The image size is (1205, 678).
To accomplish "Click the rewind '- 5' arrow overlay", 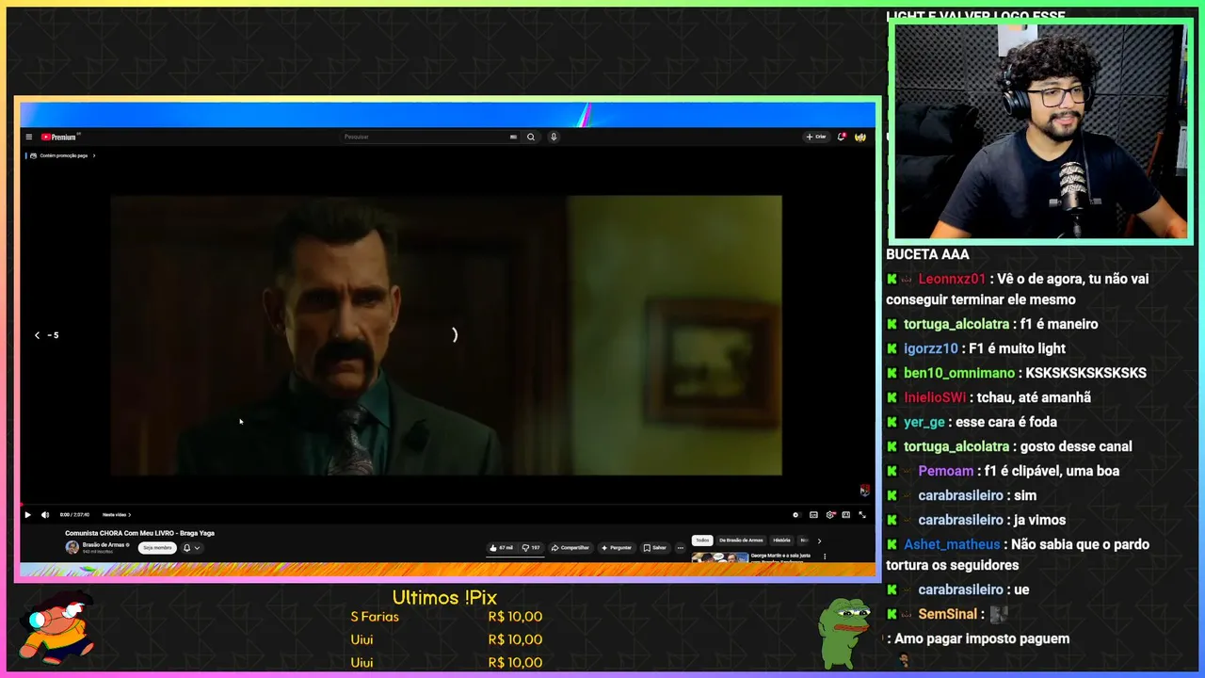I will pos(47,335).
